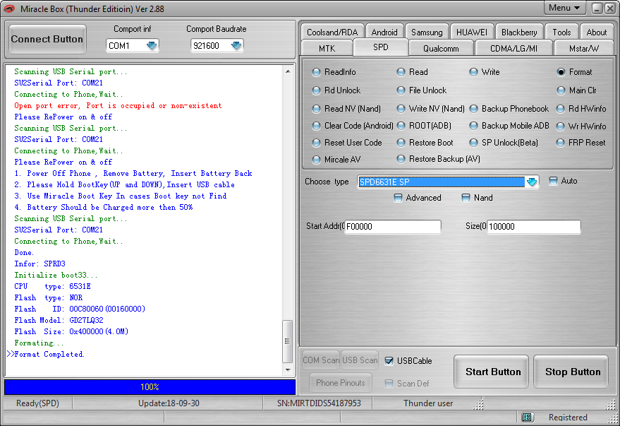Open the Android tab
The height and width of the screenshot is (426, 620).
click(x=384, y=32)
